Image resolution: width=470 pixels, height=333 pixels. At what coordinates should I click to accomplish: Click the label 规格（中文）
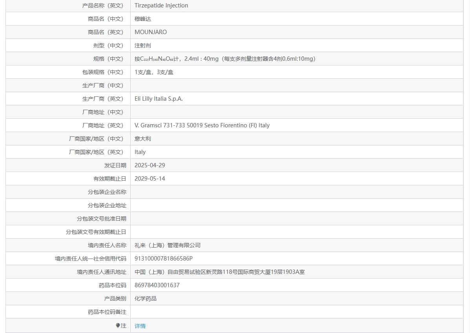coord(108,59)
